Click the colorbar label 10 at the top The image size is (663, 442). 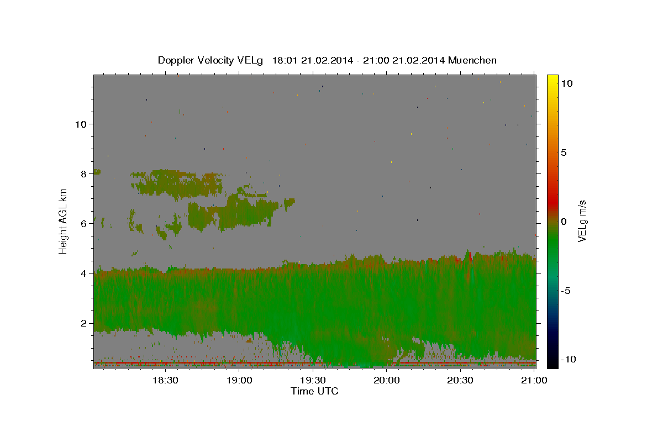point(566,83)
